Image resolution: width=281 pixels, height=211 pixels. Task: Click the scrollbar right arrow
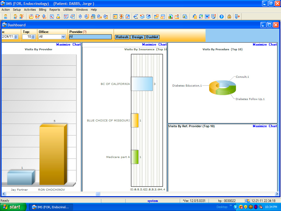(x=277, y=194)
